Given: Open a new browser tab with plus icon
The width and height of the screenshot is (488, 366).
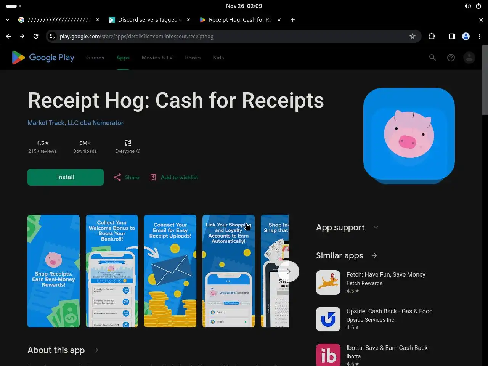Looking at the screenshot, I should click(x=293, y=20).
